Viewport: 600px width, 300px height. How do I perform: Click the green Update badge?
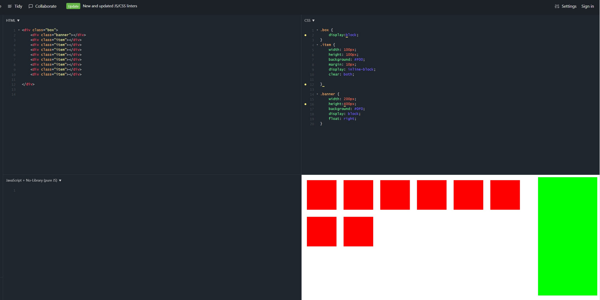coord(73,6)
